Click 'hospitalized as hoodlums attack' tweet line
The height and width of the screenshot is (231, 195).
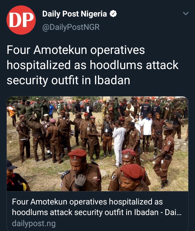click(x=93, y=65)
